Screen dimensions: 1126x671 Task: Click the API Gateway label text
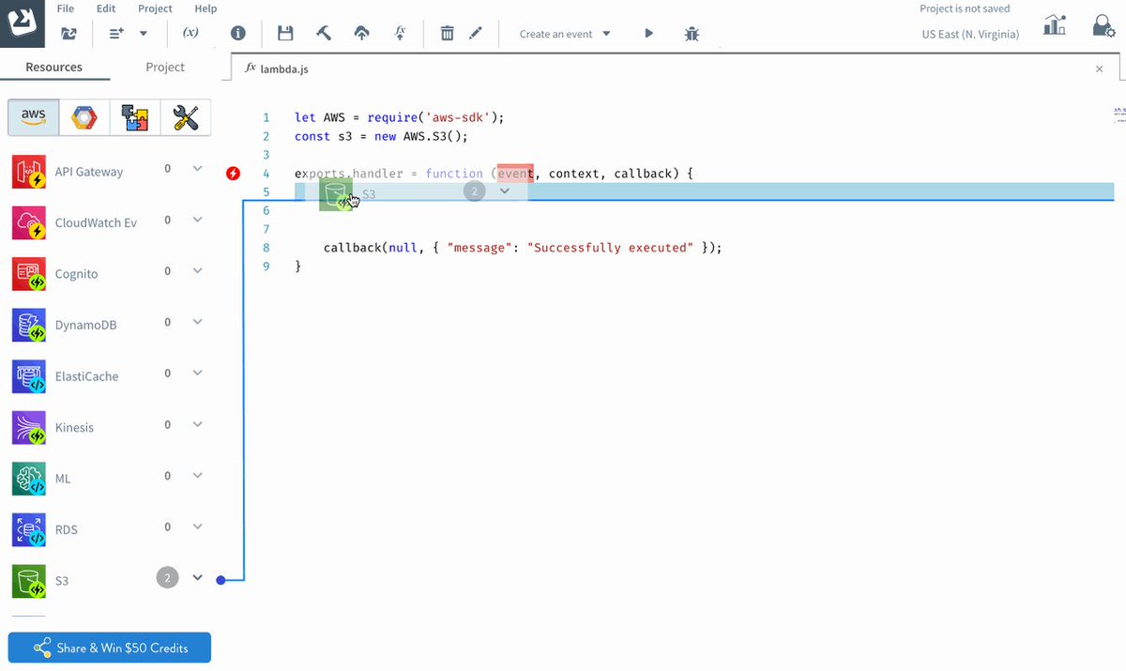coord(89,172)
